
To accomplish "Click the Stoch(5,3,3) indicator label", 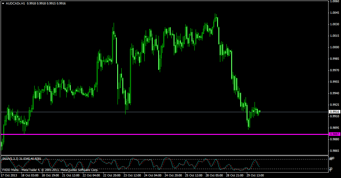I will tap(21, 159).
